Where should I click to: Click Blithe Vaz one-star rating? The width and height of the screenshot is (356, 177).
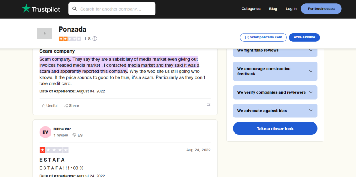[54, 150]
